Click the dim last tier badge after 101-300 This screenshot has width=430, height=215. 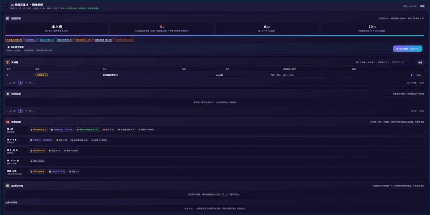[124, 40]
